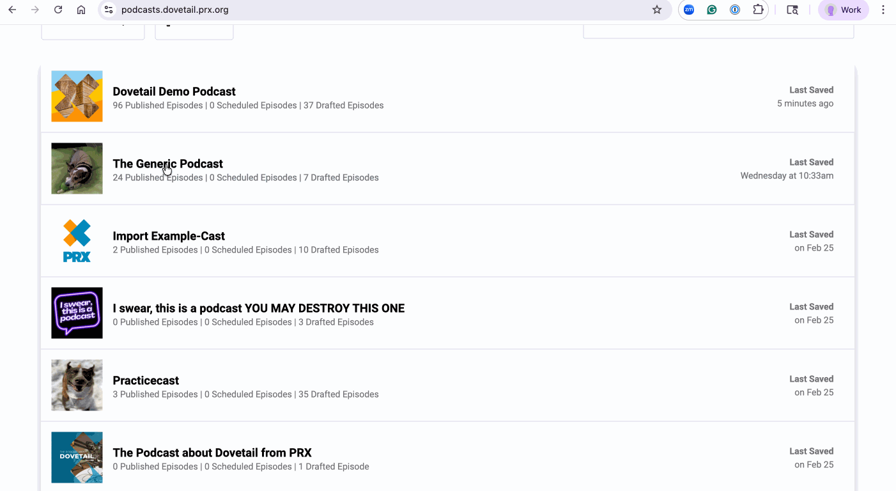Click the 'I swear, this is a podcast' artwork
Viewport: 896px width, 491px height.
(x=77, y=313)
